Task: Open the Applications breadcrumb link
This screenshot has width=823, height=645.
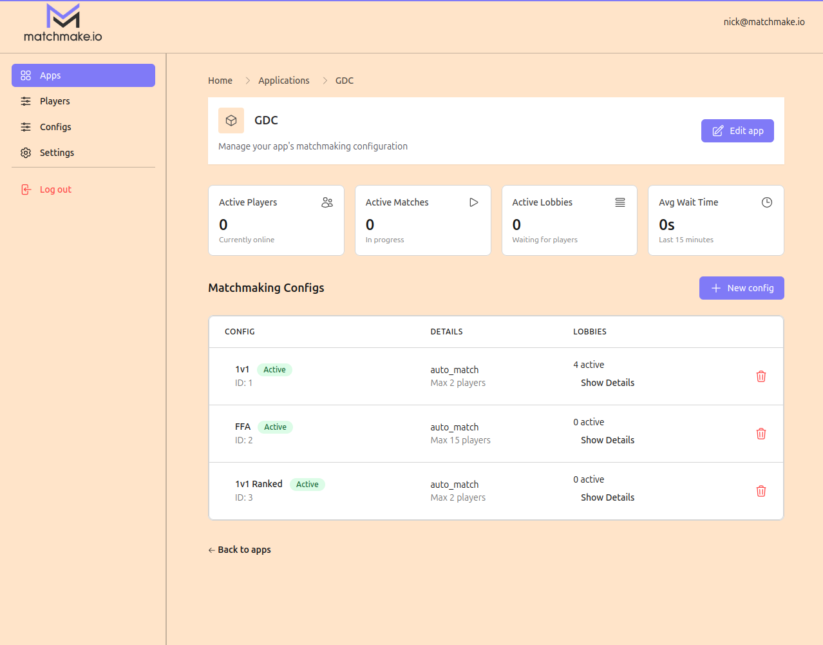Action: click(283, 80)
